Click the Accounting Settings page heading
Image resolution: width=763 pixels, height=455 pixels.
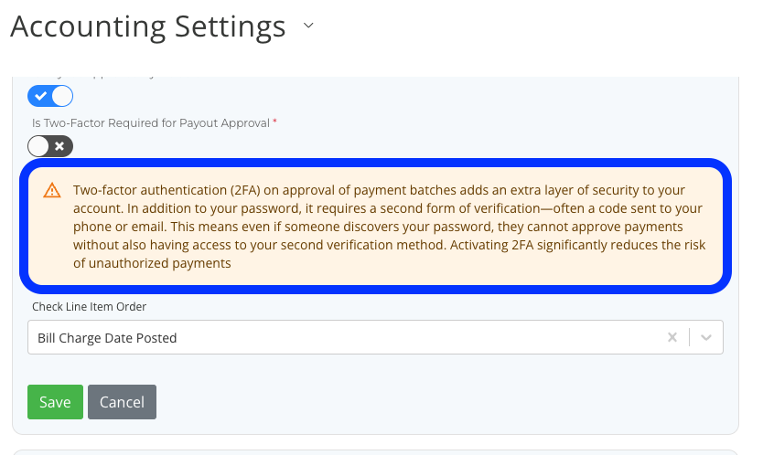click(x=148, y=26)
